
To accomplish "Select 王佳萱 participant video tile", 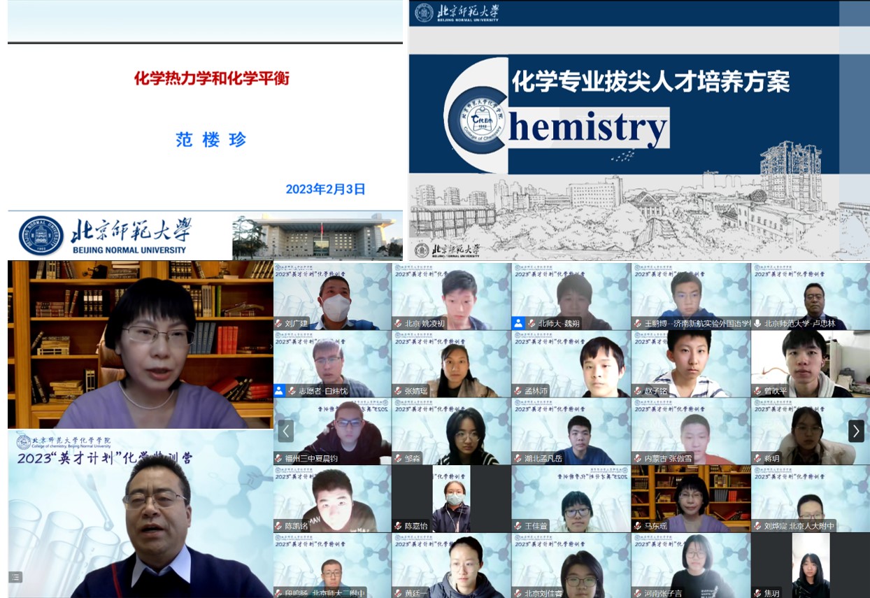I will (x=571, y=498).
